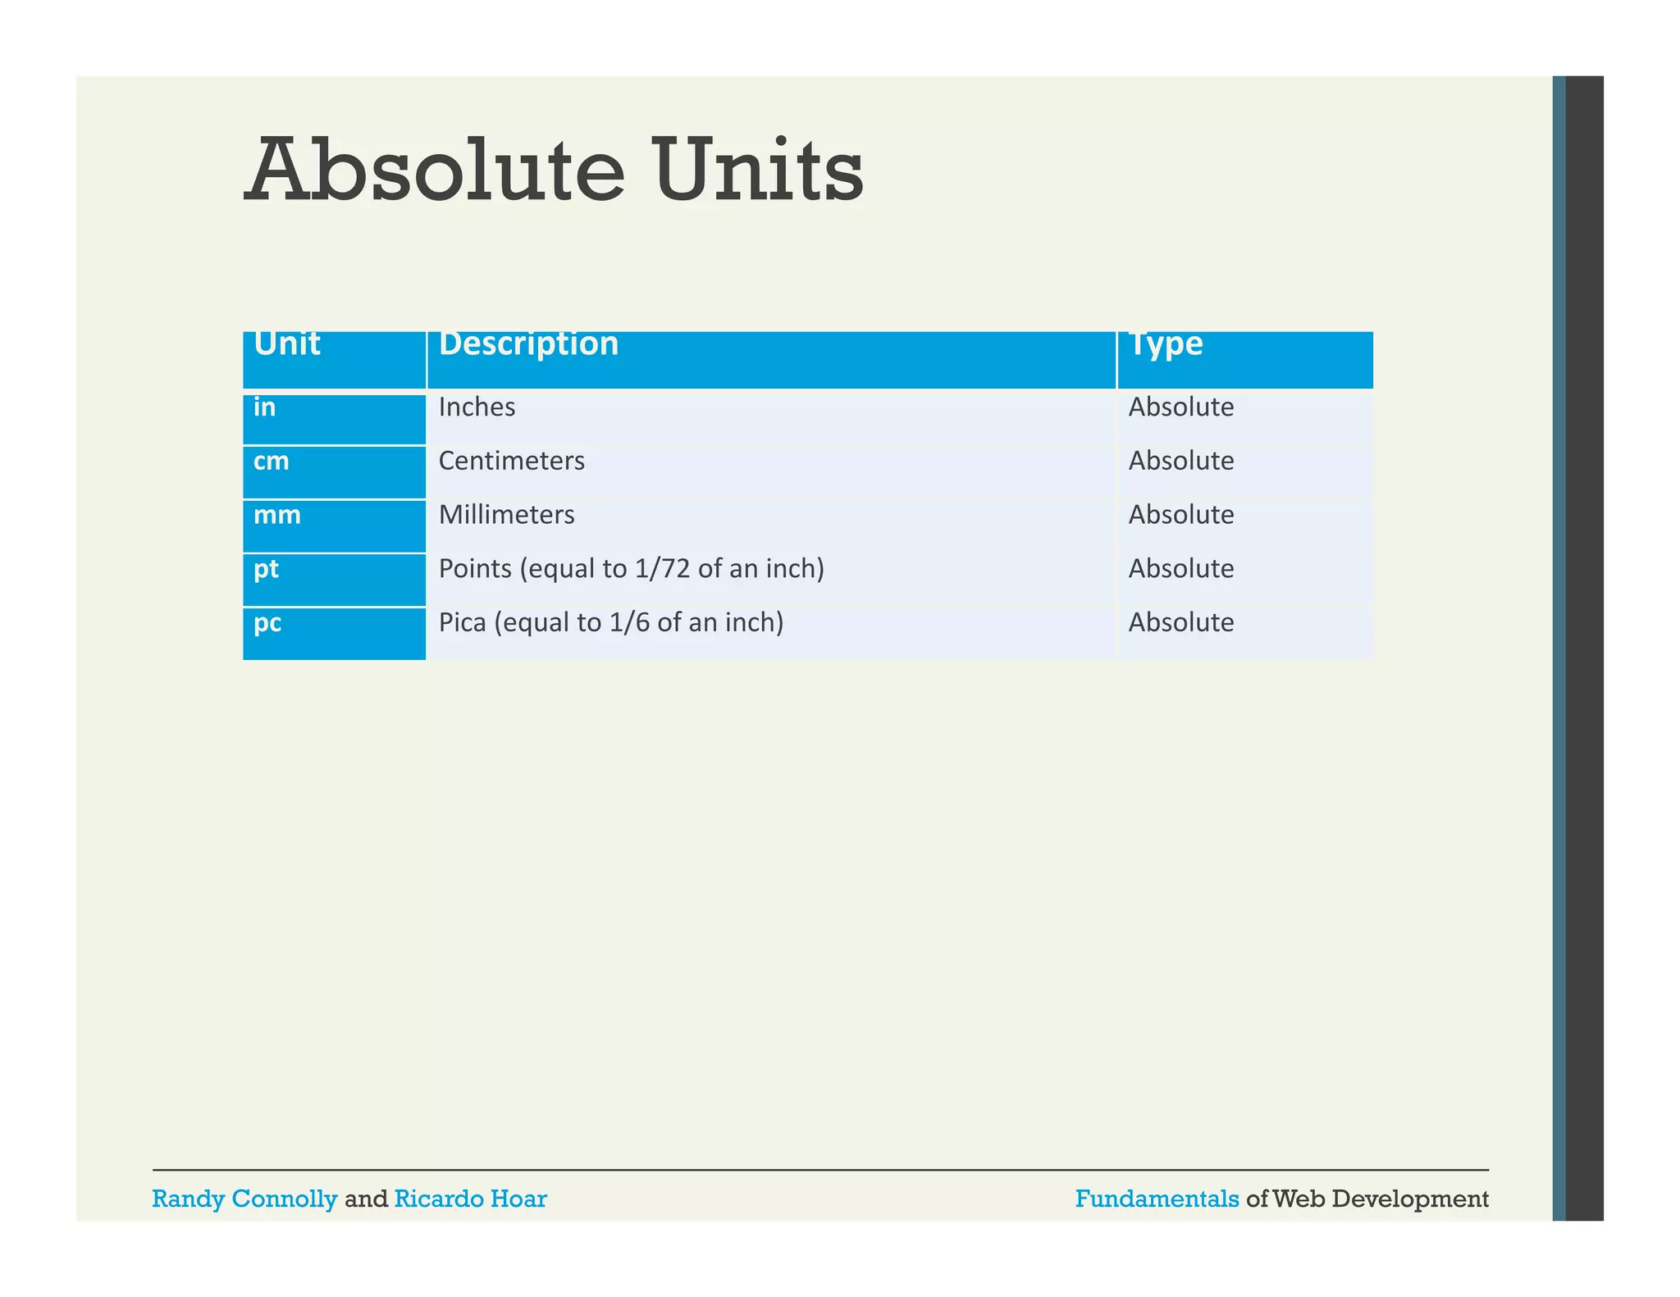The height and width of the screenshot is (1297, 1680).
Task: Click the 'Absolute Units' slide title
Action: [554, 171]
